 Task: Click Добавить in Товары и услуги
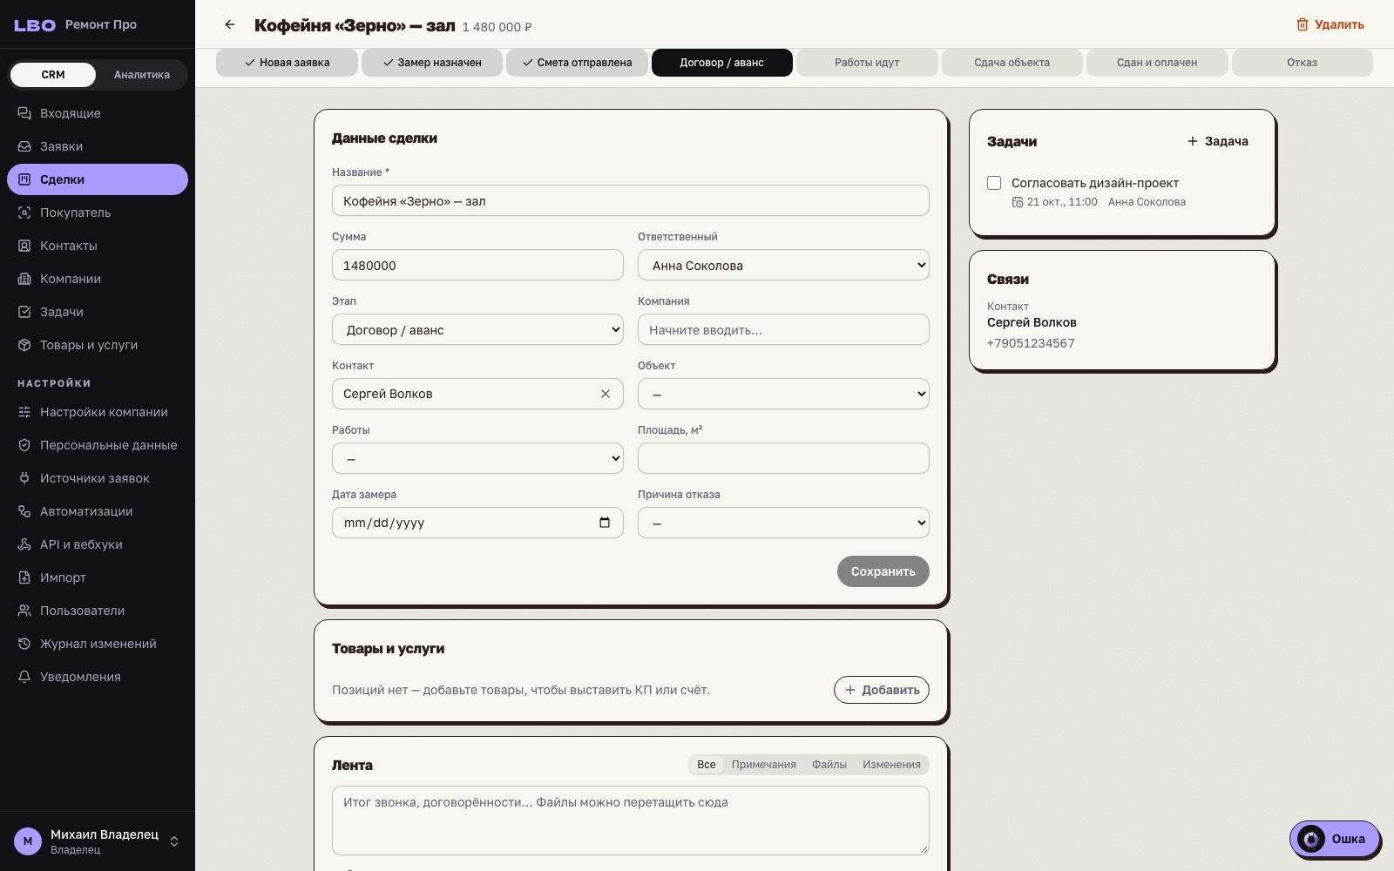tap(882, 690)
